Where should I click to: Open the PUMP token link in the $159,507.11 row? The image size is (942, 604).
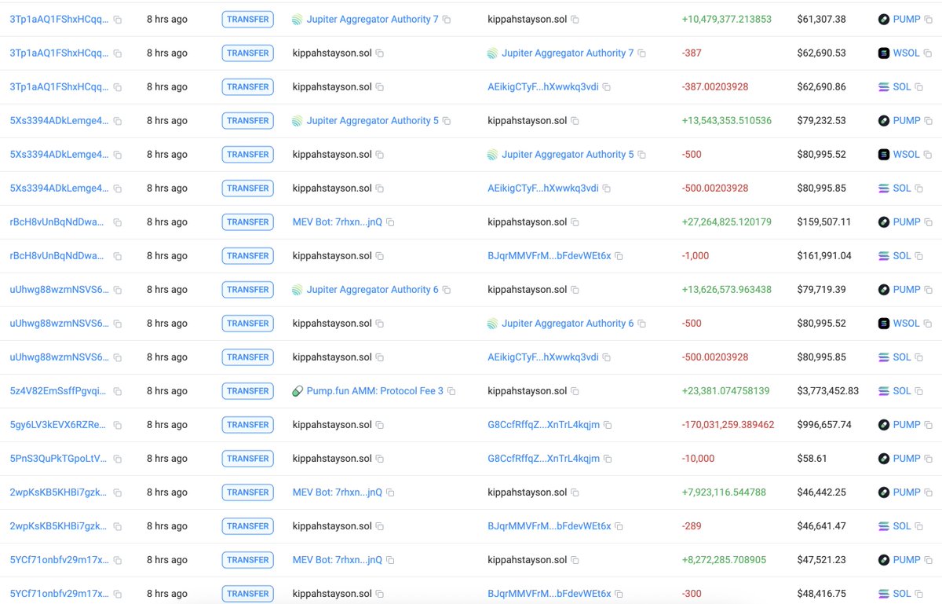pyautogui.click(x=907, y=222)
